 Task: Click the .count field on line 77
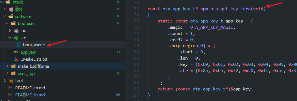click(175, 34)
